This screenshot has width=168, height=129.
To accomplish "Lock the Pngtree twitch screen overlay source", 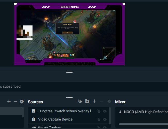I will tap(99, 111).
